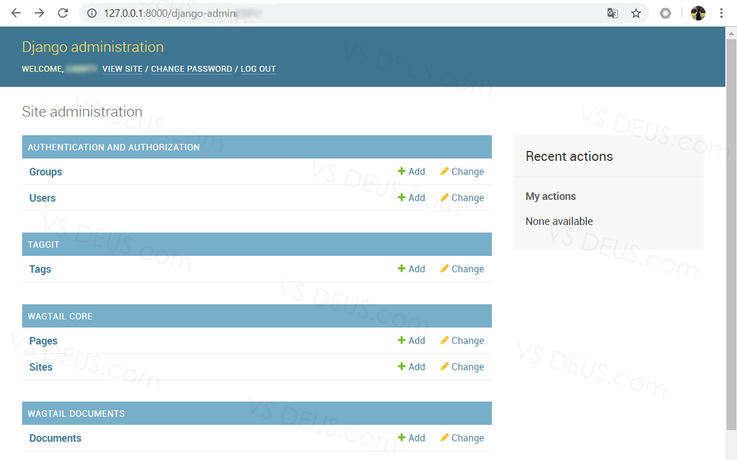Bookmark this page with the star icon
The height and width of the screenshot is (460, 737).
pos(636,13)
